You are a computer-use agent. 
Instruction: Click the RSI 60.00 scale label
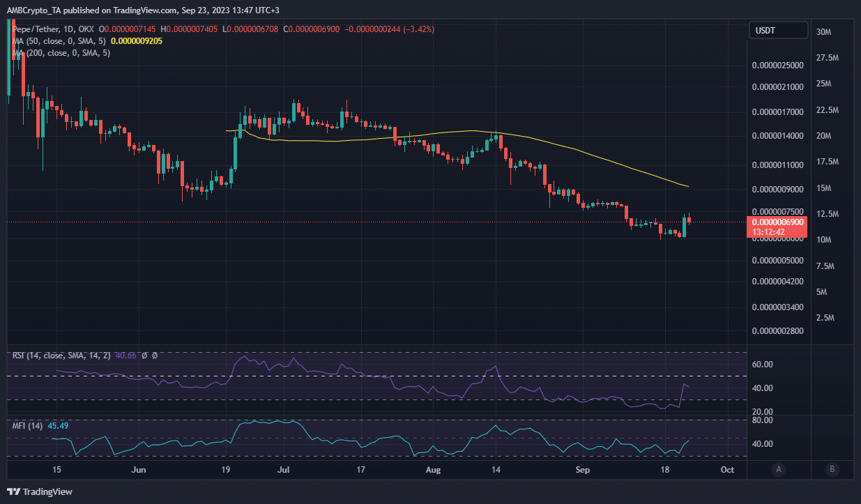coord(764,365)
